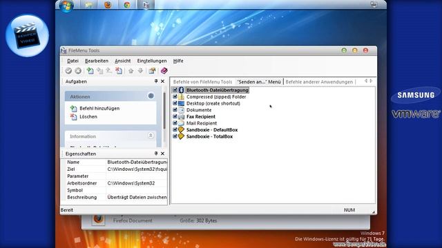Image resolution: width=442 pixels, height=248 pixels.
Task: Select the Mail Recipient list entry
Action: tap(202, 123)
